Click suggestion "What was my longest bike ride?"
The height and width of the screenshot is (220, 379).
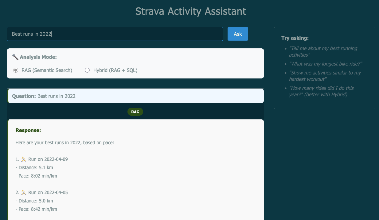coord(326,64)
